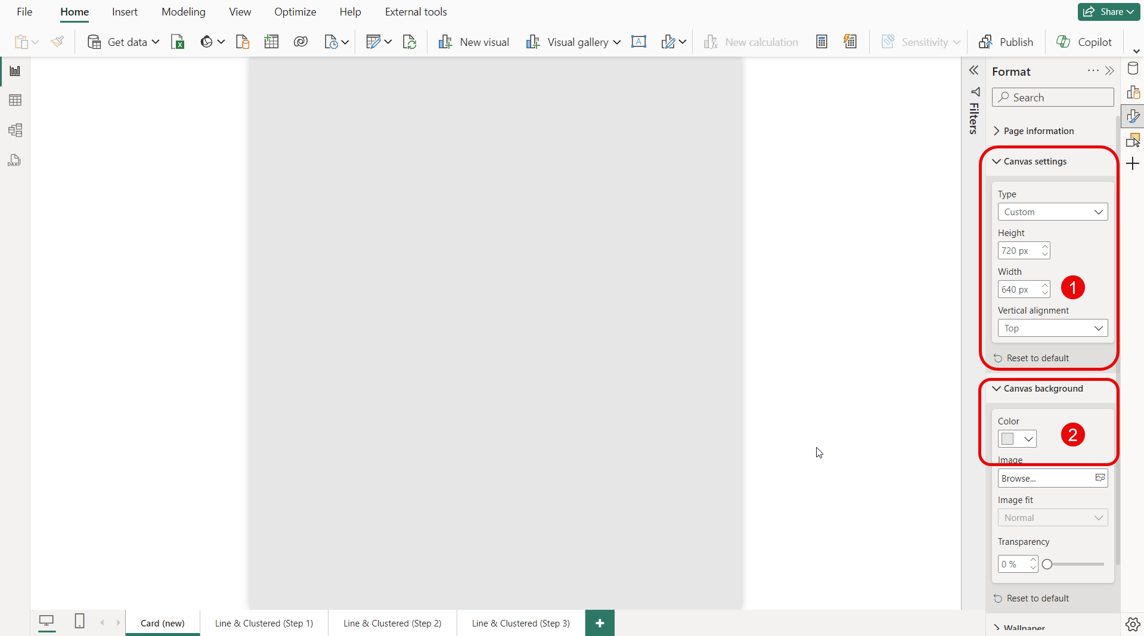Click the settings gear icon
This screenshot has width=1144, height=636.
[x=1133, y=624]
